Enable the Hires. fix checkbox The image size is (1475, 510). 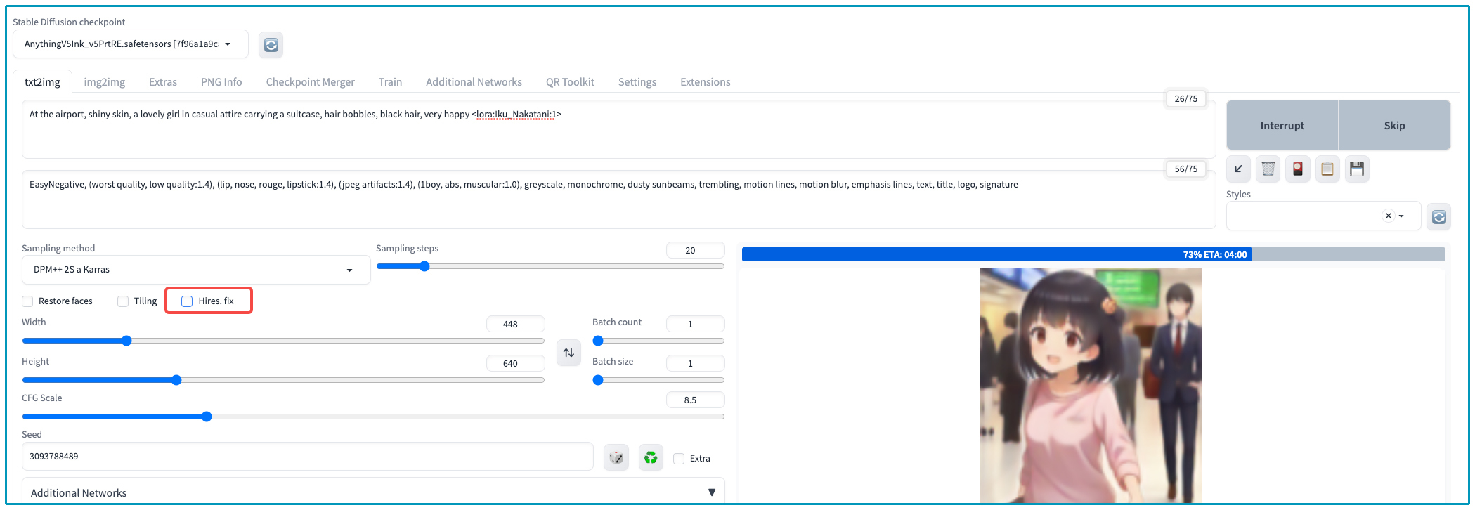pyautogui.click(x=187, y=301)
